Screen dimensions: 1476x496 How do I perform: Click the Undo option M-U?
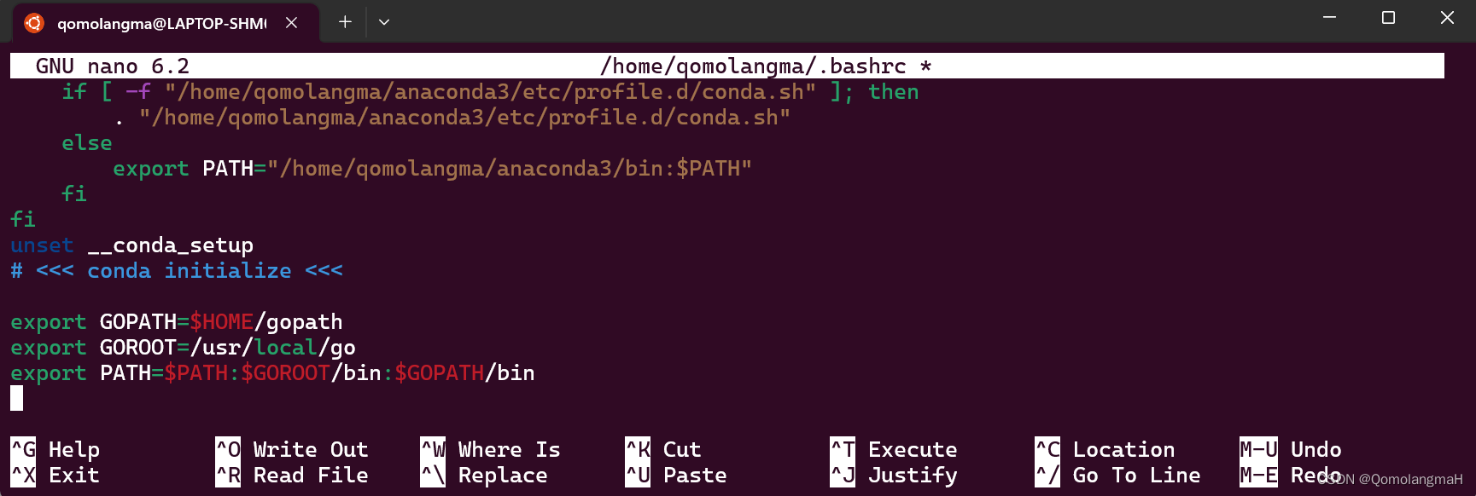click(1289, 449)
